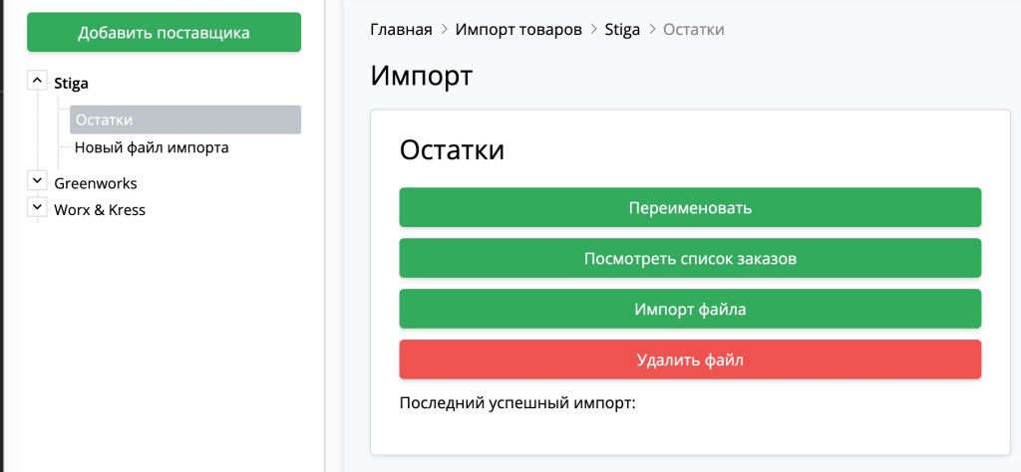Select Greenworks supplier label

(96, 183)
